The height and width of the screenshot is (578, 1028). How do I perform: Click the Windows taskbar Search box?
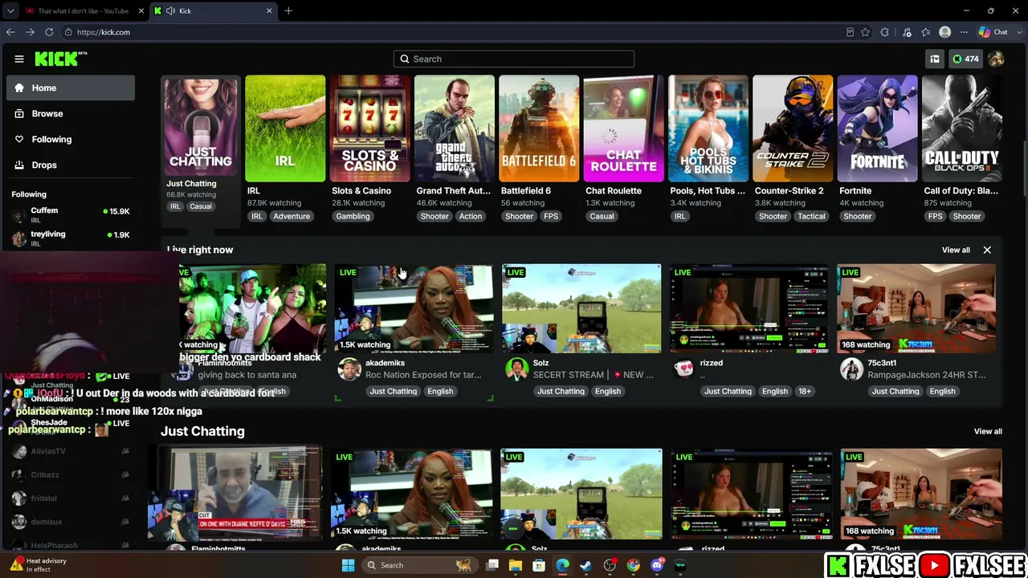coord(418,565)
